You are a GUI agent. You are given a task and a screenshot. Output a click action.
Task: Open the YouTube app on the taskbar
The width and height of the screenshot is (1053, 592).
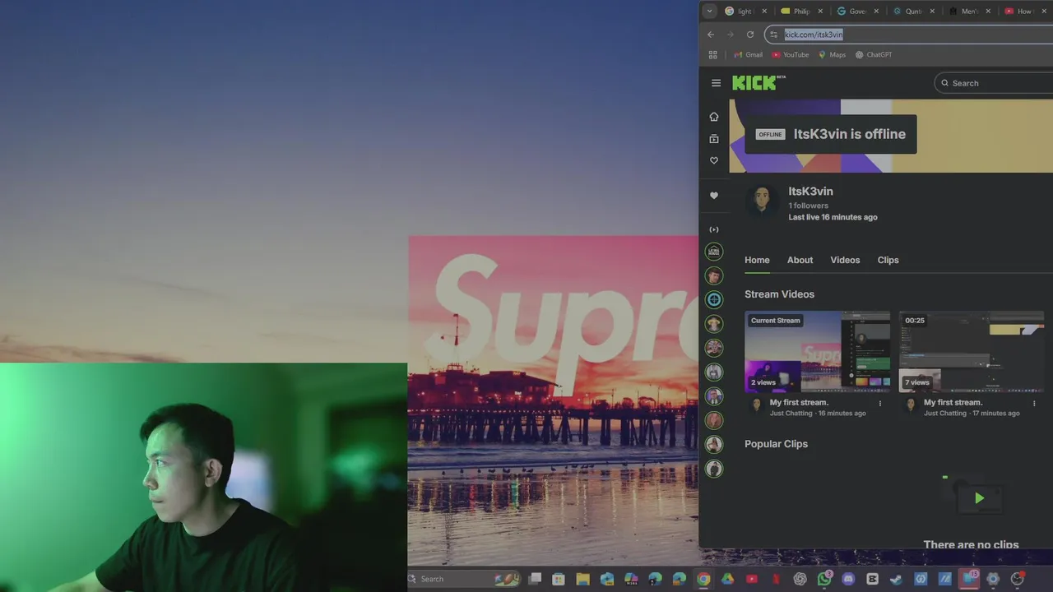click(x=752, y=579)
